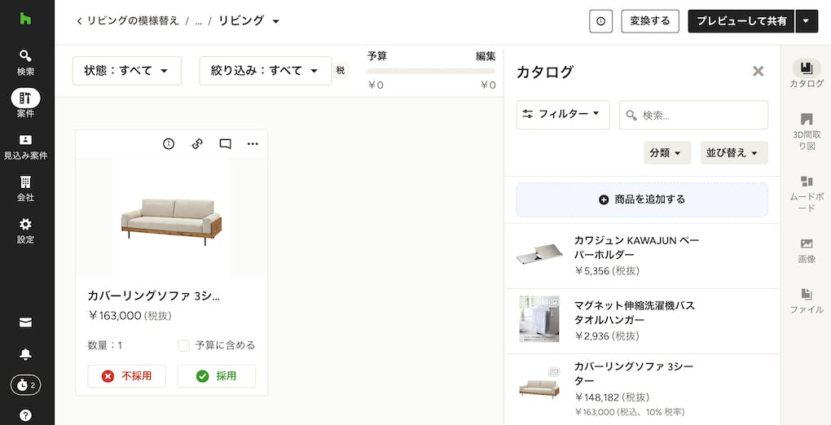Open the ファイル sidebar panel
This screenshot has width=831, height=425.
[x=806, y=300]
